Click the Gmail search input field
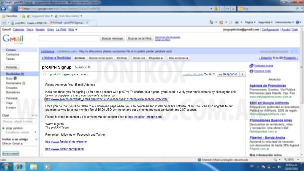This screenshot has width=304, height=171. (69, 38)
